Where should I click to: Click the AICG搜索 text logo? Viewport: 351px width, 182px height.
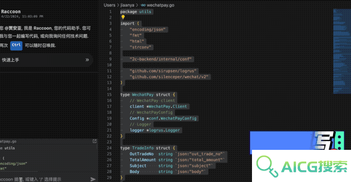tap(314, 167)
